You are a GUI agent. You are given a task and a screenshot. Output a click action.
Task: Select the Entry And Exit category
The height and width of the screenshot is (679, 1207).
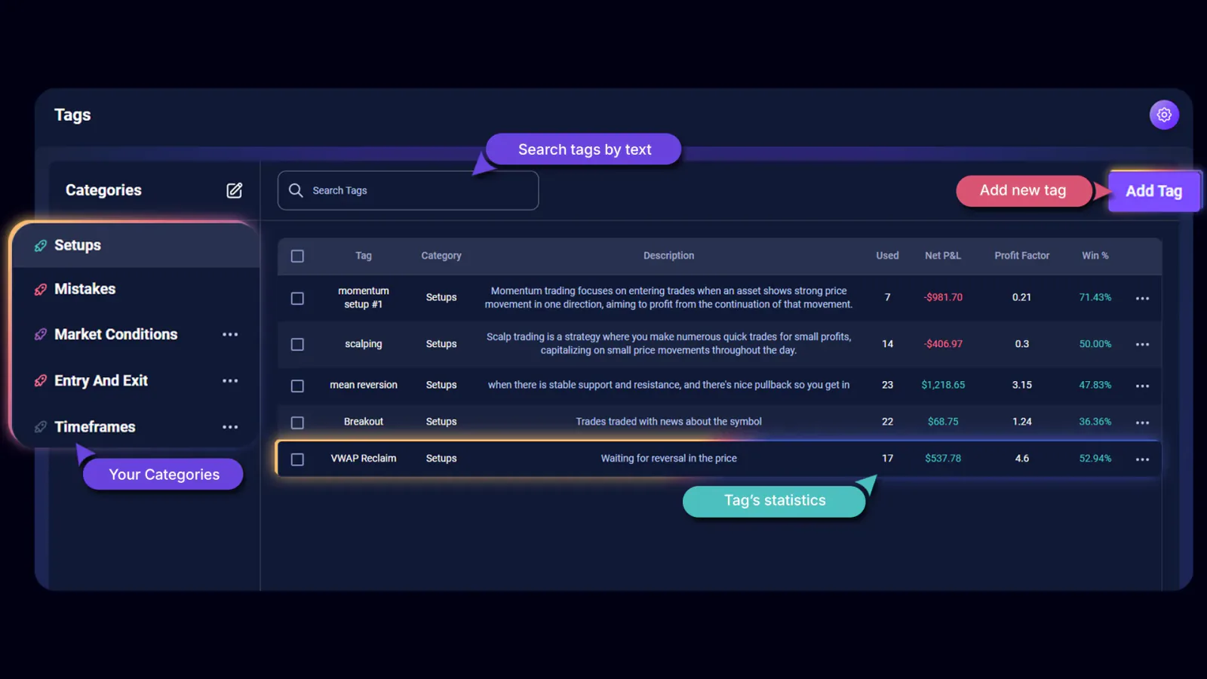tap(100, 380)
